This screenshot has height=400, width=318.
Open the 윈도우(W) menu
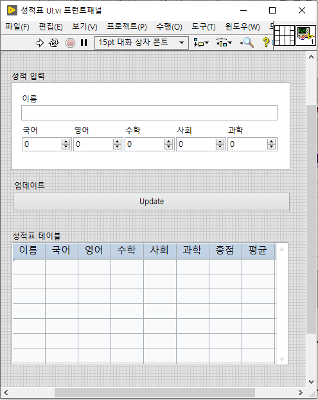[x=242, y=27]
